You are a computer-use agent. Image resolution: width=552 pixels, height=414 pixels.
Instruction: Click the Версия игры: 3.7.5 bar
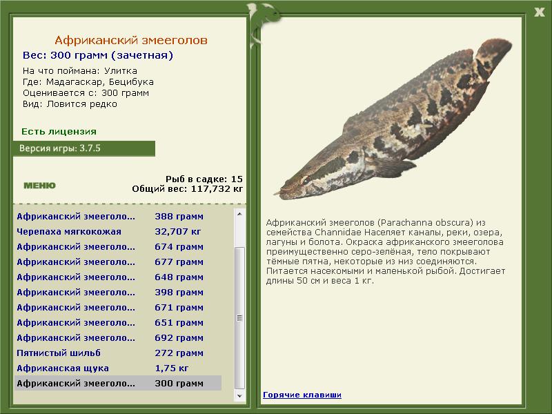click(84, 148)
